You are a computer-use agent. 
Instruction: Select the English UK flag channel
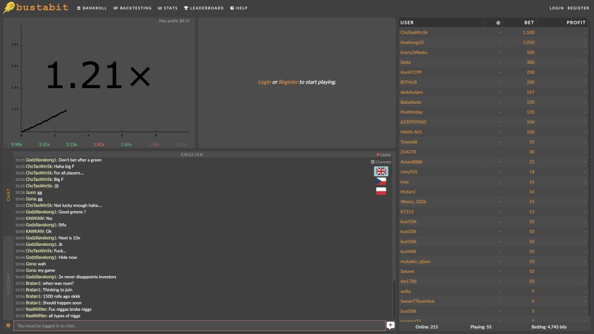(381, 171)
